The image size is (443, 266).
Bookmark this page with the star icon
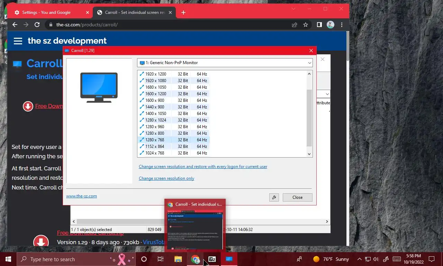coord(306,25)
